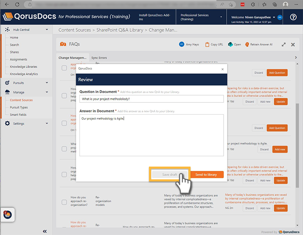Screen dimensions: 303x235
Task: Close the FAQs panel with X
Action: [293, 45]
